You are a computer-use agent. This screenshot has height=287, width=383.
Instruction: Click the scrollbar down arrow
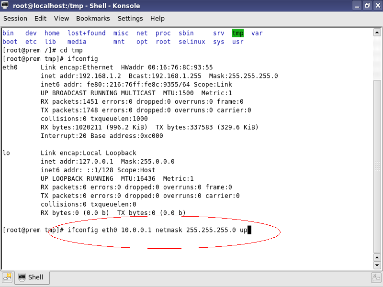tap(377, 265)
